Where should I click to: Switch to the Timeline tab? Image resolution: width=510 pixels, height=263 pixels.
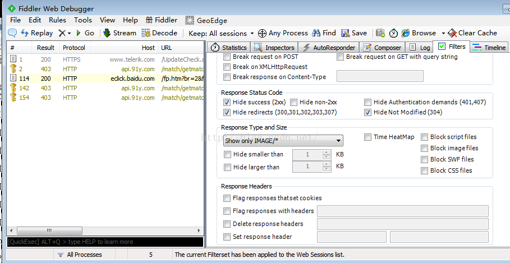(x=489, y=48)
